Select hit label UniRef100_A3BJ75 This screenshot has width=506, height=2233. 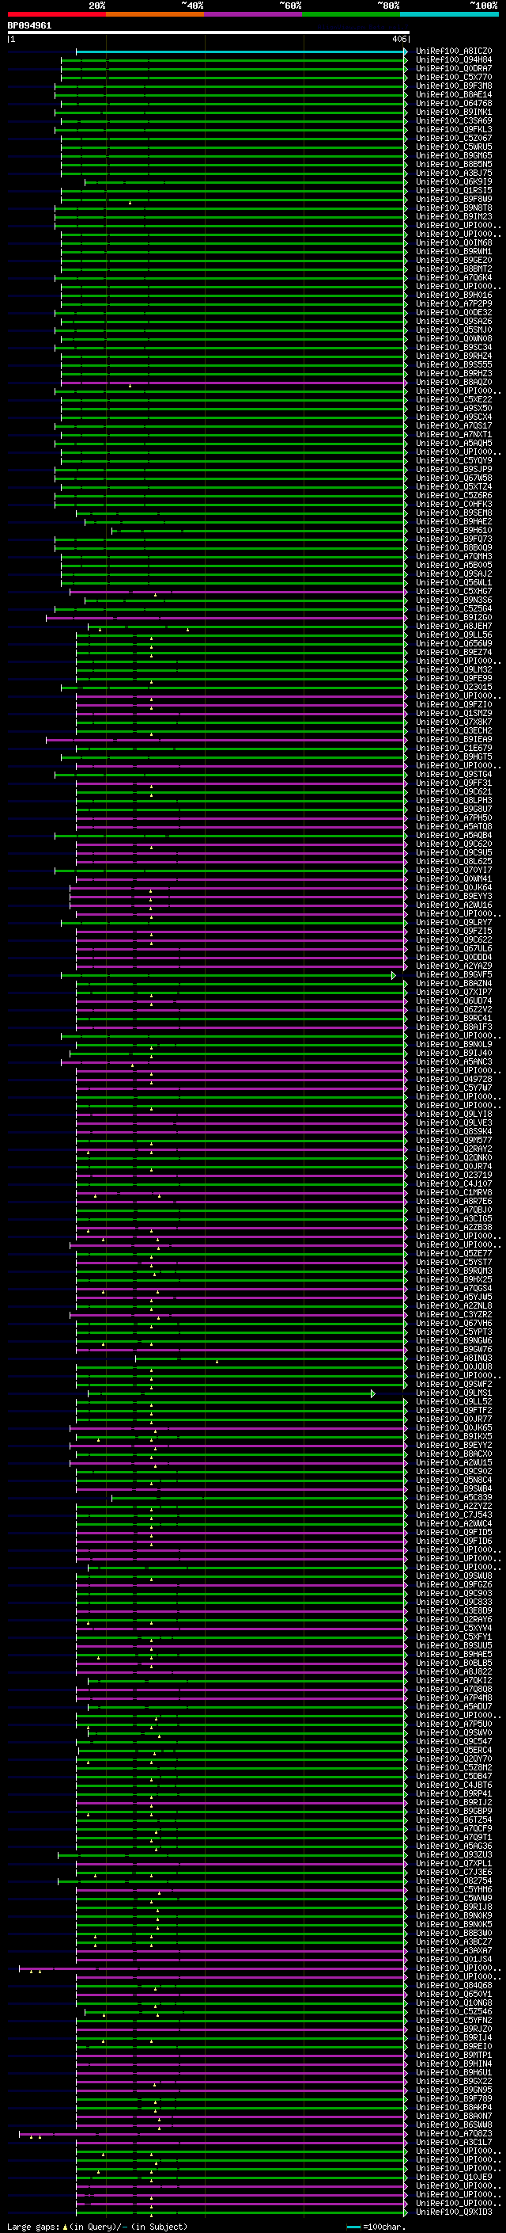[x=454, y=173]
